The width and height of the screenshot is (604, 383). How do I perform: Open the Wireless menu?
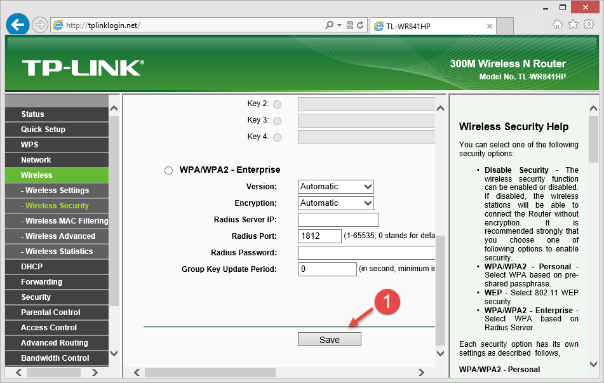point(57,175)
